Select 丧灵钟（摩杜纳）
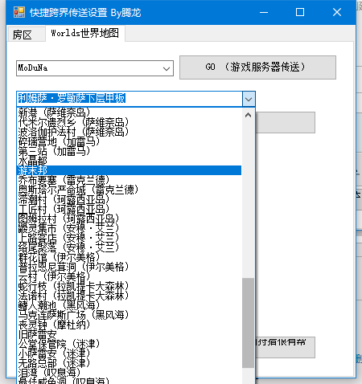The width and height of the screenshot is (362, 384). [129, 325]
